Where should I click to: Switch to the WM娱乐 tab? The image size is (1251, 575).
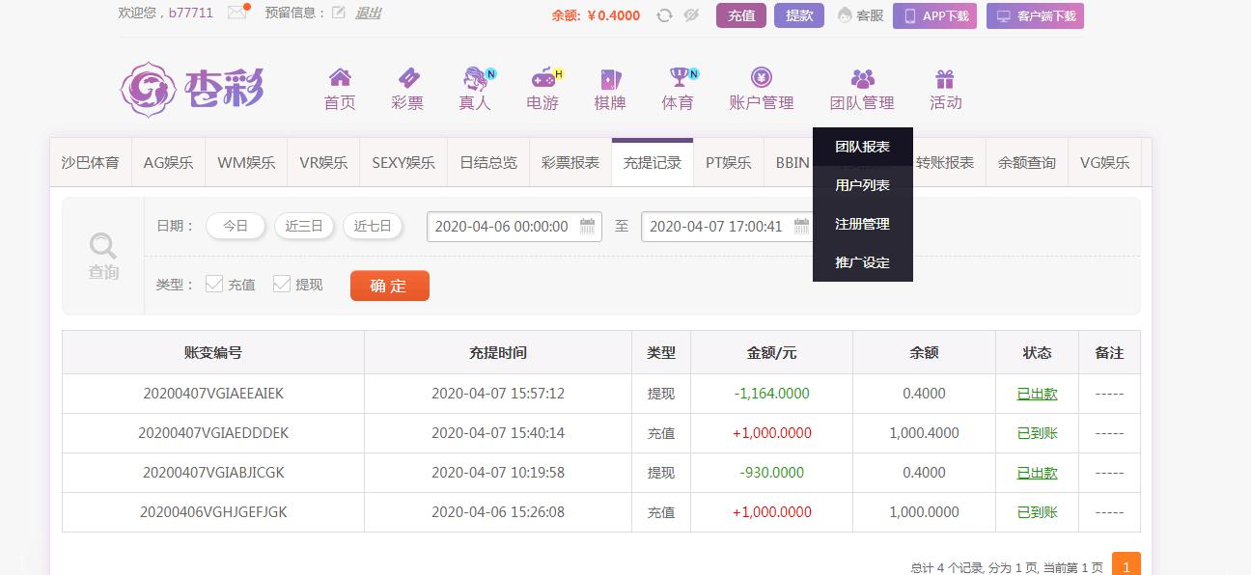point(246,163)
